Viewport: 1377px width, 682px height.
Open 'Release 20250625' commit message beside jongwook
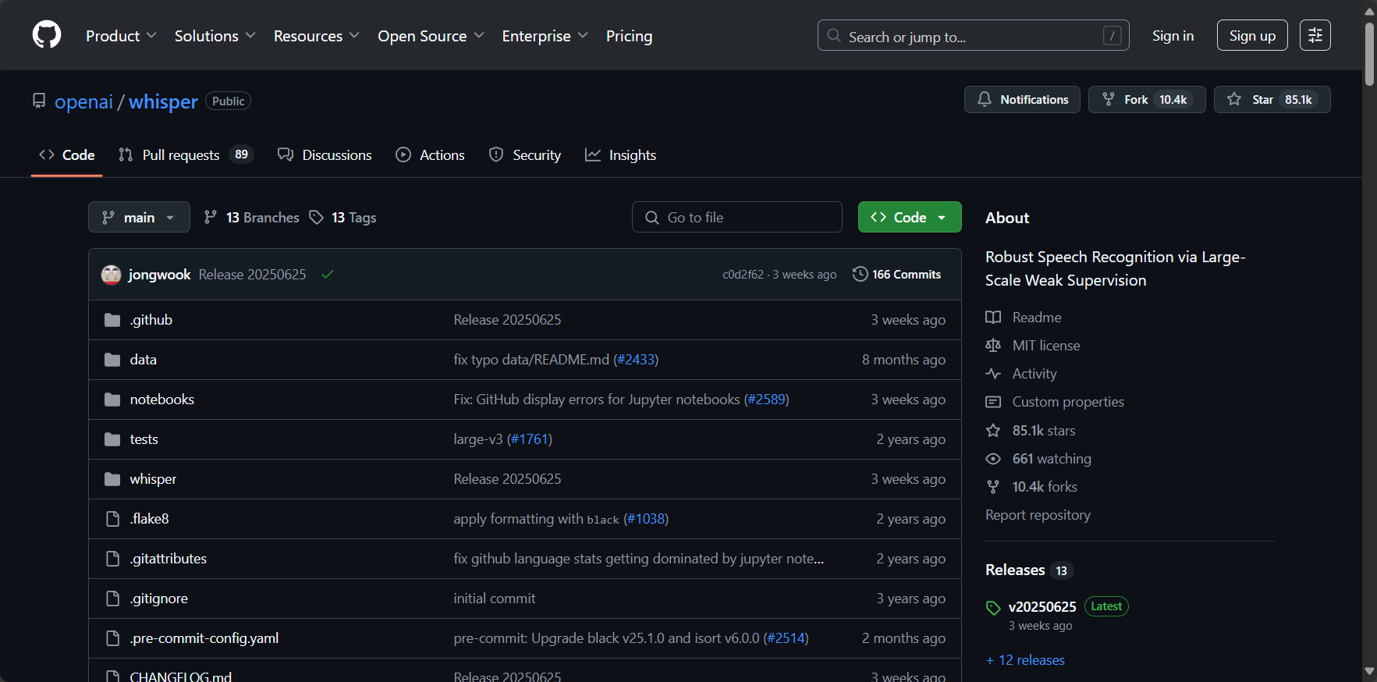tap(252, 275)
